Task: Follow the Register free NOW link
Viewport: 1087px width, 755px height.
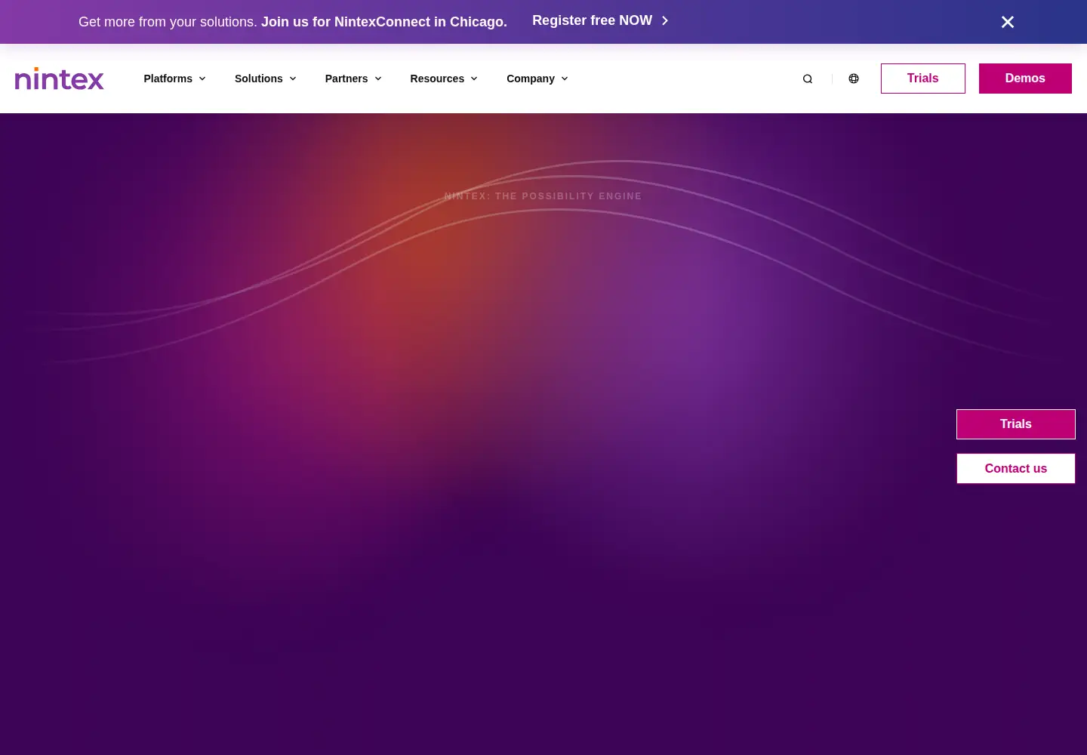Action: click(600, 21)
